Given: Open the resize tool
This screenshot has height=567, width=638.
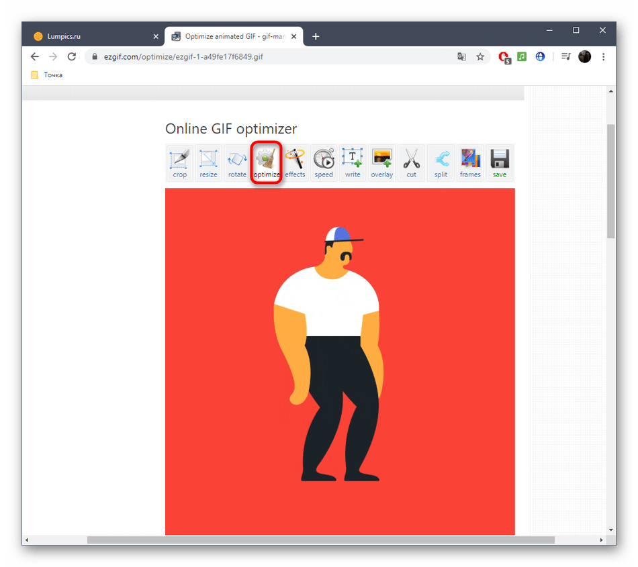Looking at the screenshot, I should coord(208,163).
